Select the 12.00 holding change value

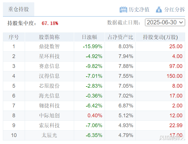[176, 116]
